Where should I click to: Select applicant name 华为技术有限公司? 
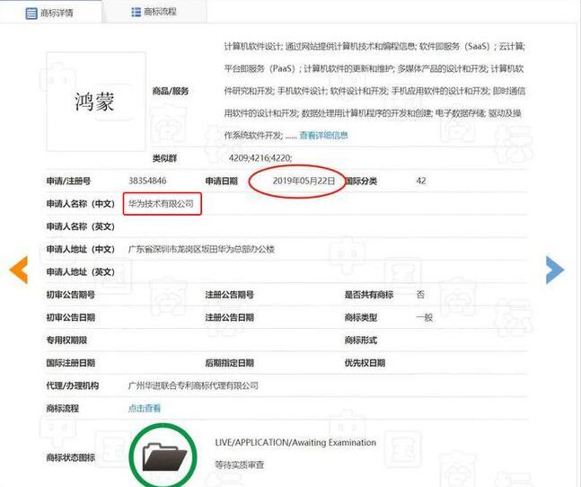[x=161, y=203]
